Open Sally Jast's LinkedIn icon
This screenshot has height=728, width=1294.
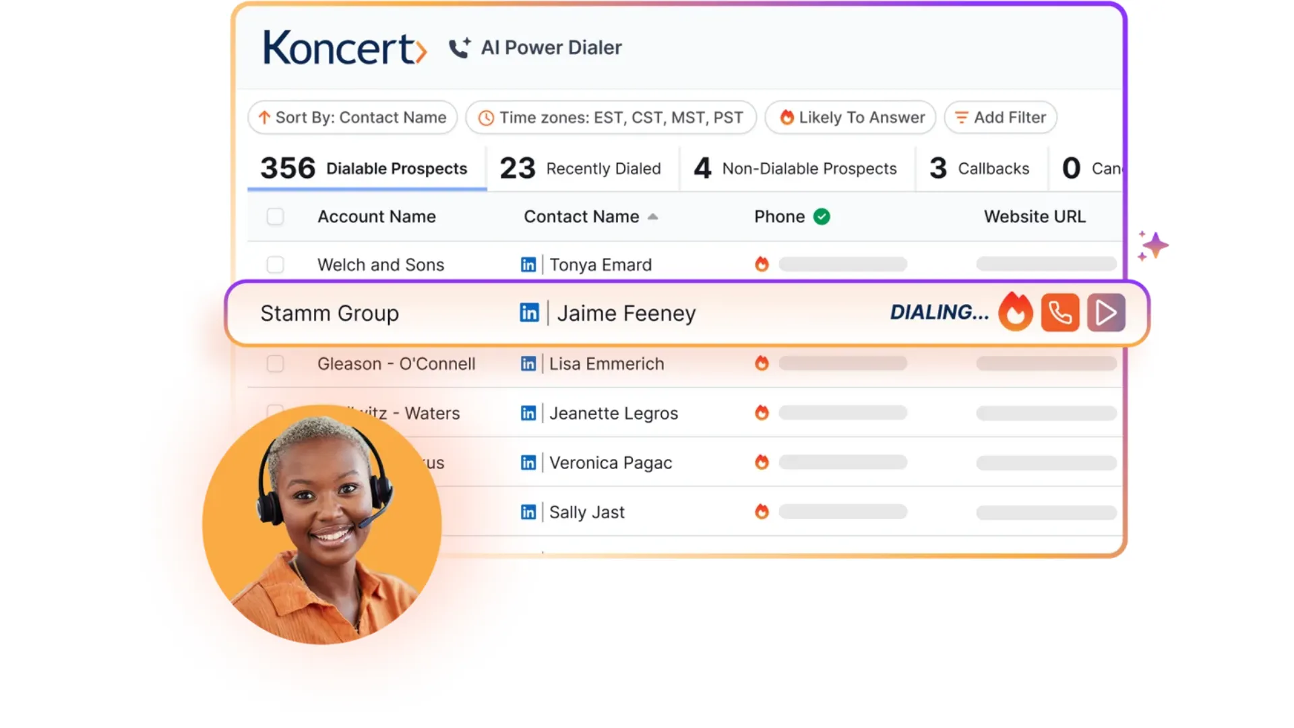pos(528,512)
